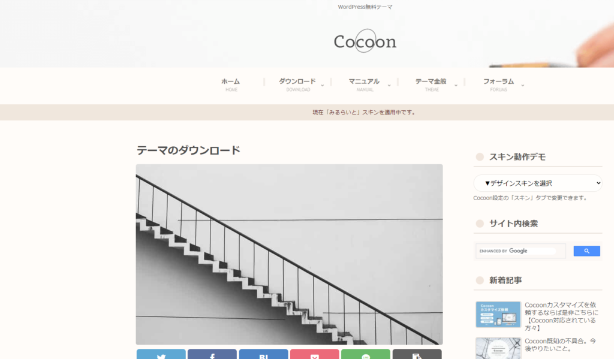
Task: Share the page via the Twitter button
Action: pyautogui.click(x=161, y=354)
